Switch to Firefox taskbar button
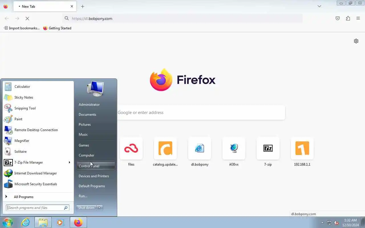Viewport: 365px width, 228px height. pos(78,222)
